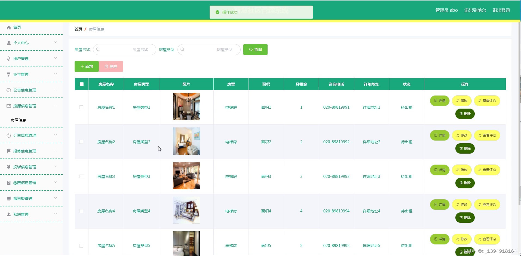The image size is (521, 256).
Task: Click the green check icon in 操作成功 toast
Action: tap(217, 12)
